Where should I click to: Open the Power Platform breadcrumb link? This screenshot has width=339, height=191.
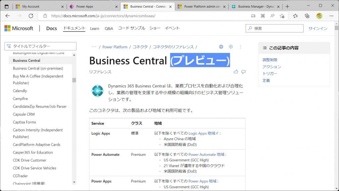pyautogui.click(x=115, y=47)
